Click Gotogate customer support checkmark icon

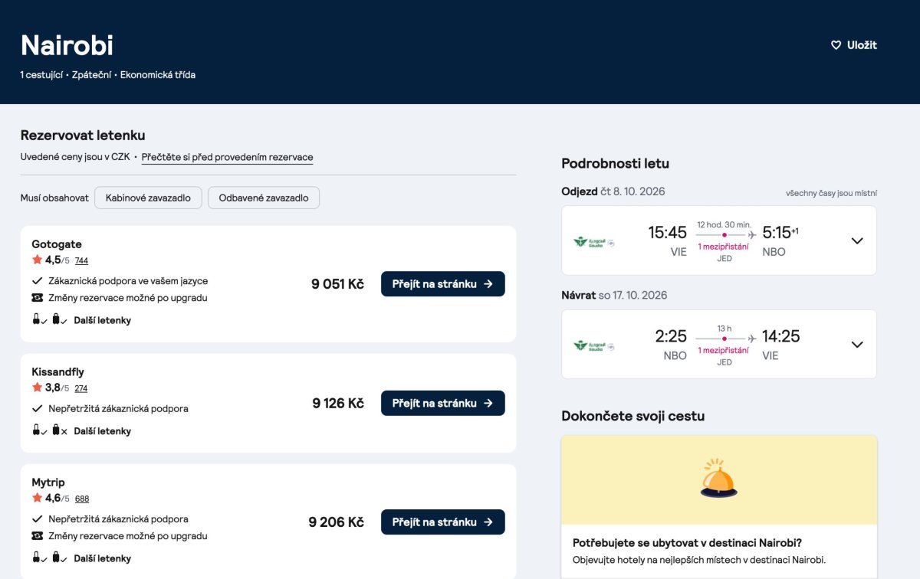coord(37,281)
